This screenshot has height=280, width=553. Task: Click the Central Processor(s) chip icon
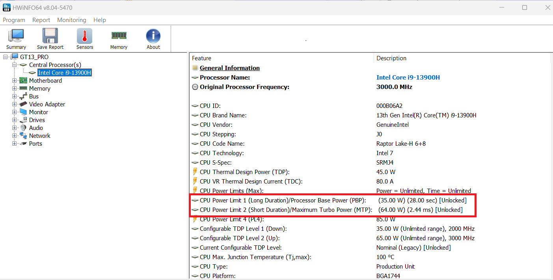(x=24, y=65)
